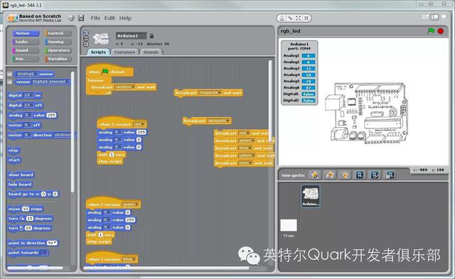Get a surprise sprite icon
Image resolution: width=455 pixels, height=279 pixels.
(x=344, y=175)
